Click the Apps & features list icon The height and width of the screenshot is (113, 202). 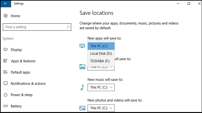pos(6,61)
